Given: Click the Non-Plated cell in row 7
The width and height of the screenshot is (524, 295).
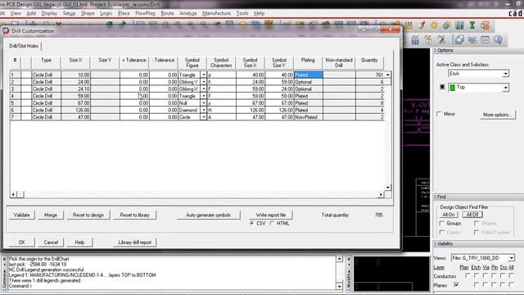Looking at the screenshot, I should [308, 117].
